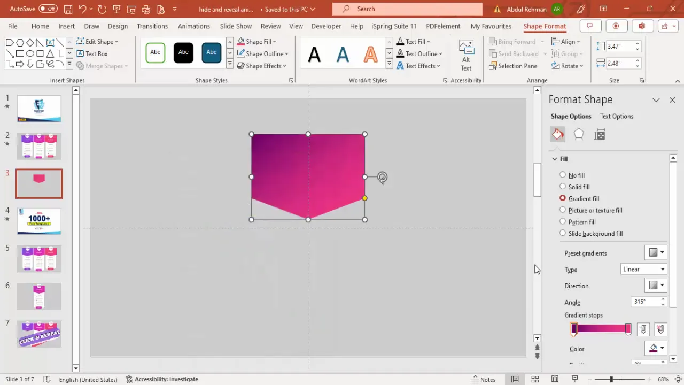Select Picture or texture fill option
Screen dimensions: 684x385
coord(563,210)
